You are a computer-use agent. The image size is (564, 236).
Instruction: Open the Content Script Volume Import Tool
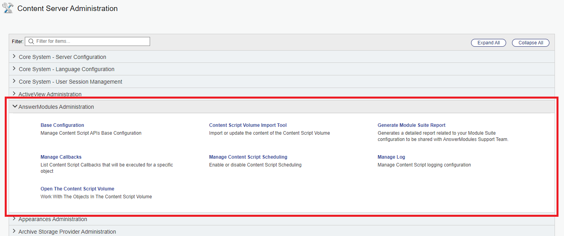[248, 125]
